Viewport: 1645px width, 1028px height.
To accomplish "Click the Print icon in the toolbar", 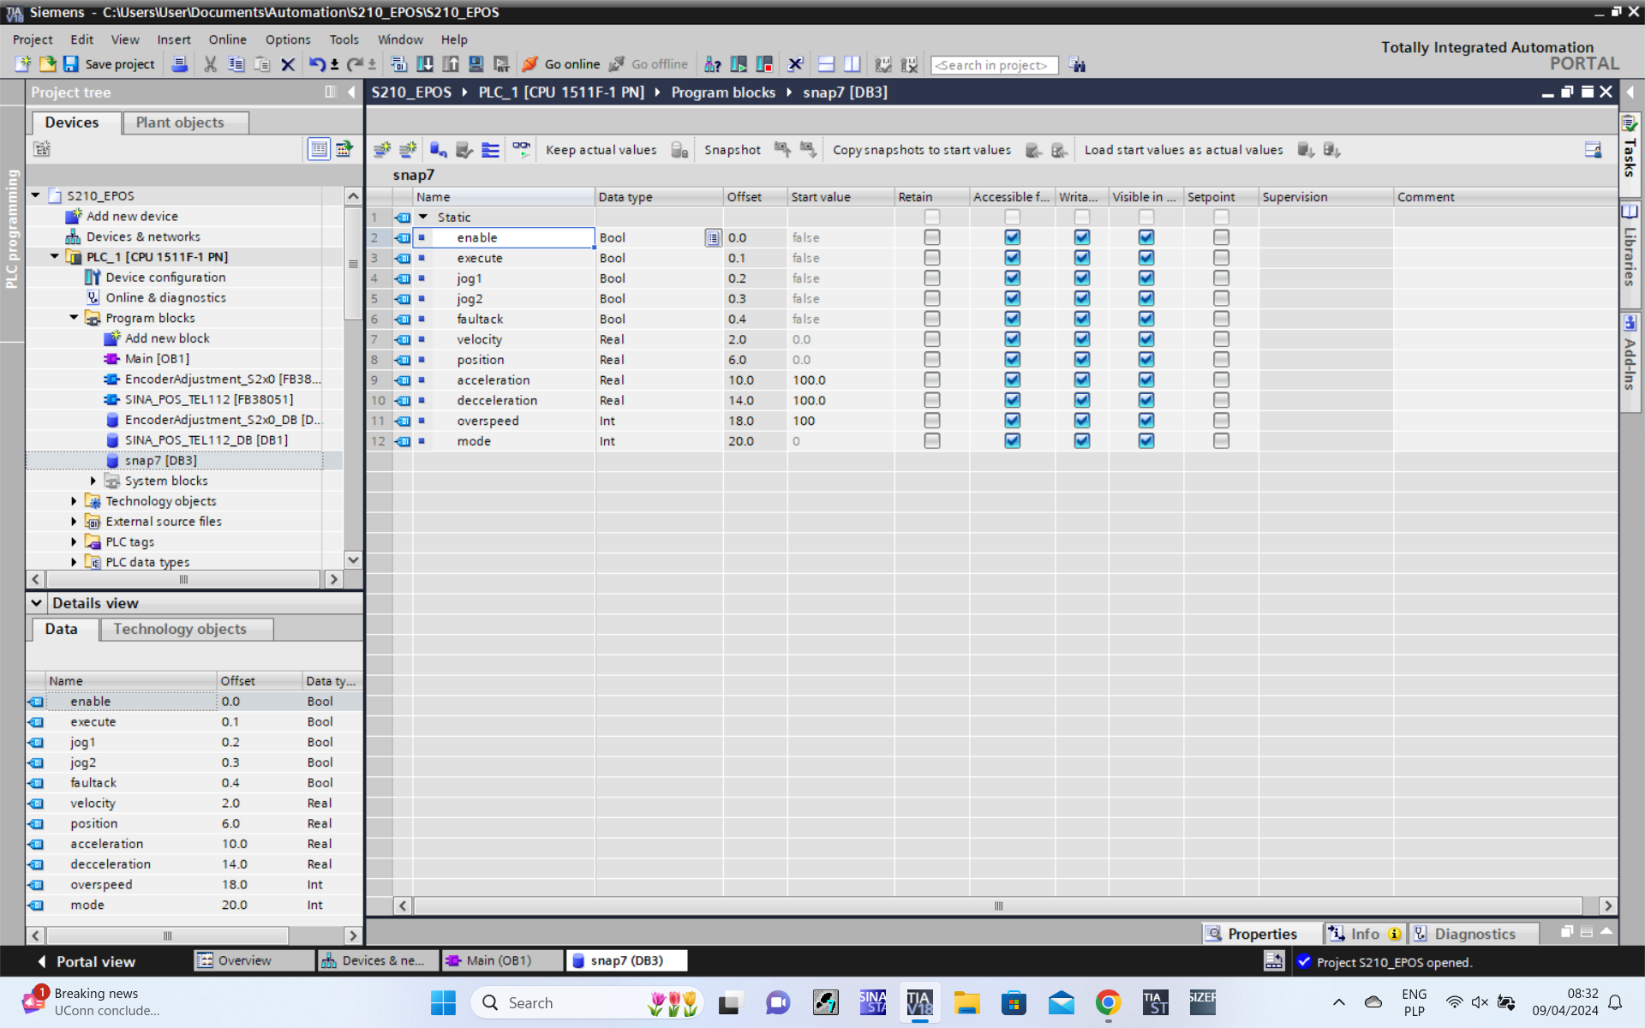I will pos(180,64).
